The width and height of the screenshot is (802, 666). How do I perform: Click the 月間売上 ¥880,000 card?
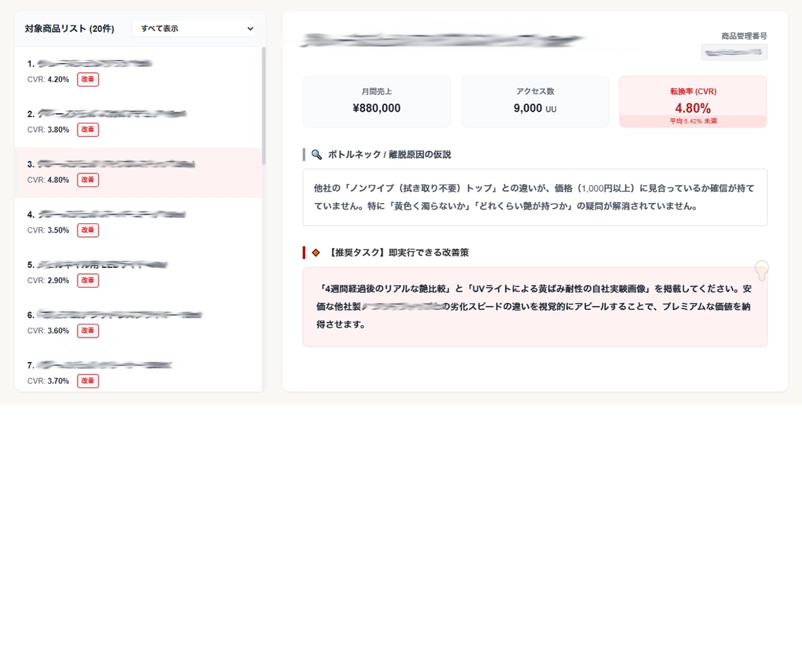tap(377, 102)
